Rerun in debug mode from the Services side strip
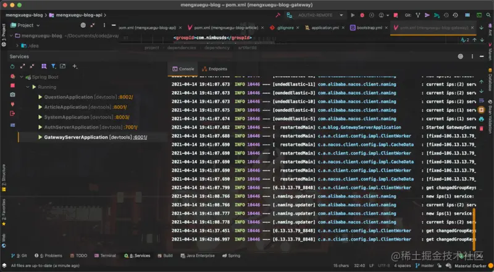 click(12, 76)
